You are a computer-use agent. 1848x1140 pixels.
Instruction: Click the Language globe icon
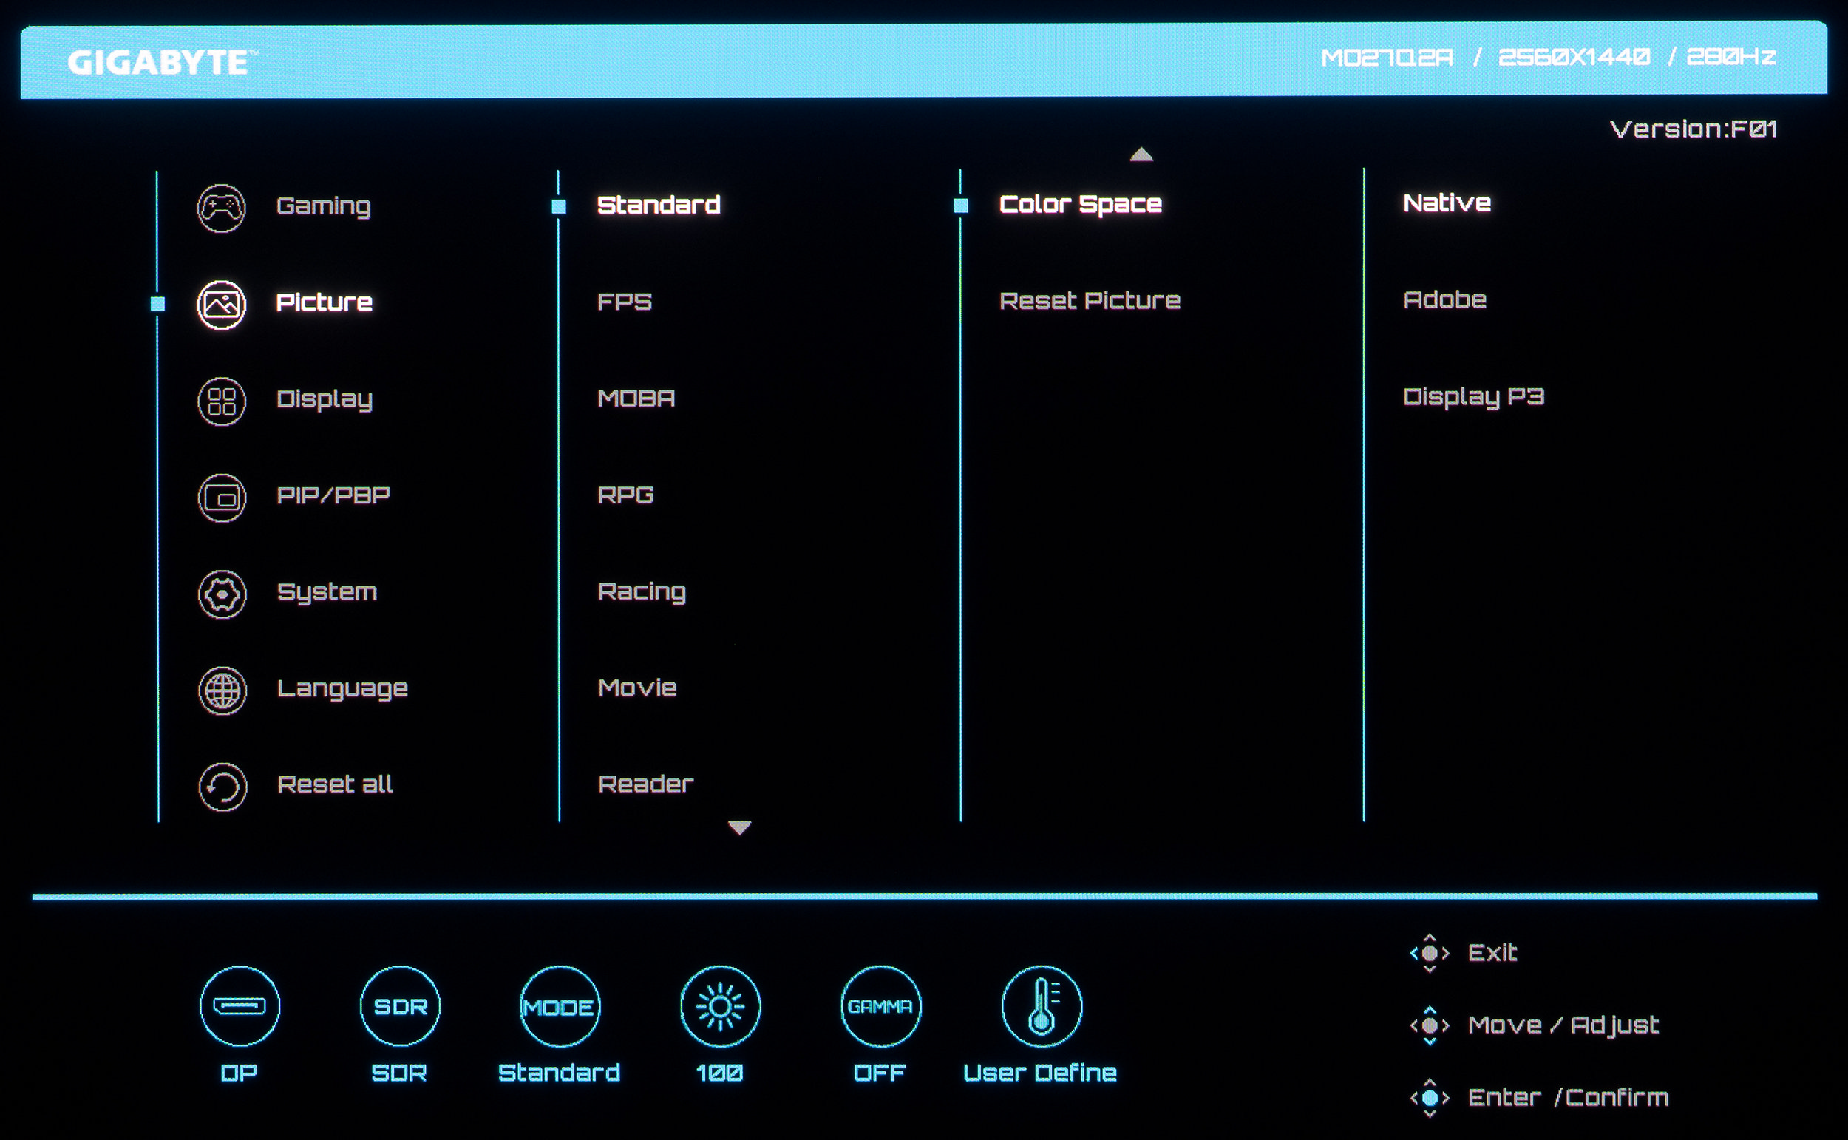tap(222, 690)
